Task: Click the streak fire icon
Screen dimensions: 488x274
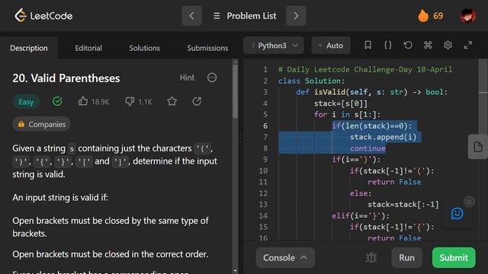Action: click(x=423, y=15)
